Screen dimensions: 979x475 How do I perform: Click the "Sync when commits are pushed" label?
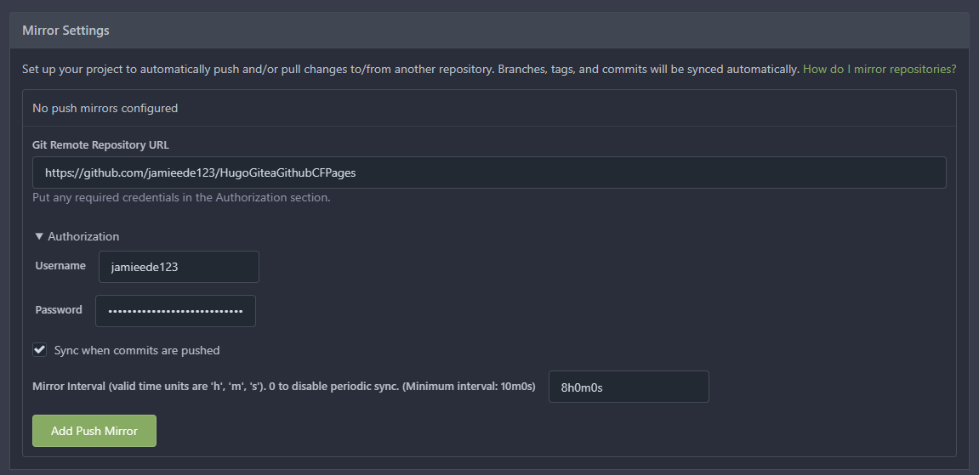tap(137, 350)
